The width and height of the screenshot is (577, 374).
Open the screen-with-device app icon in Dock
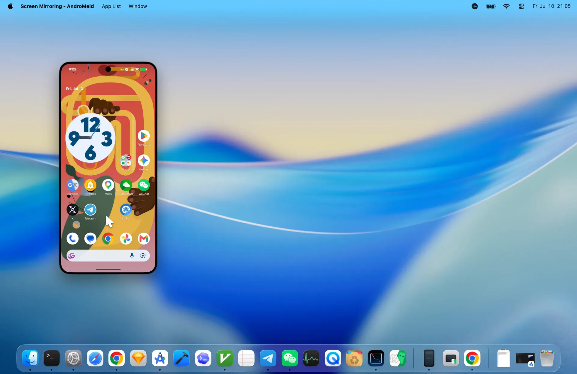pos(451,358)
